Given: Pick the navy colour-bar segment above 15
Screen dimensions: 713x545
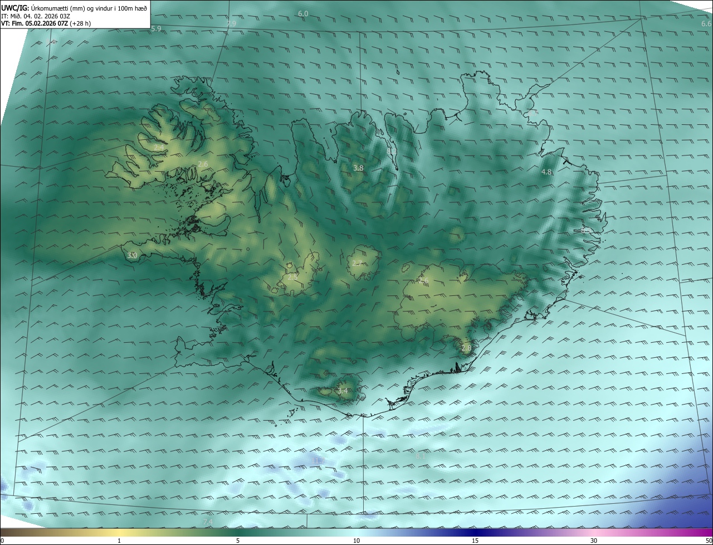Looking at the screenshot, I should (475, 532).
